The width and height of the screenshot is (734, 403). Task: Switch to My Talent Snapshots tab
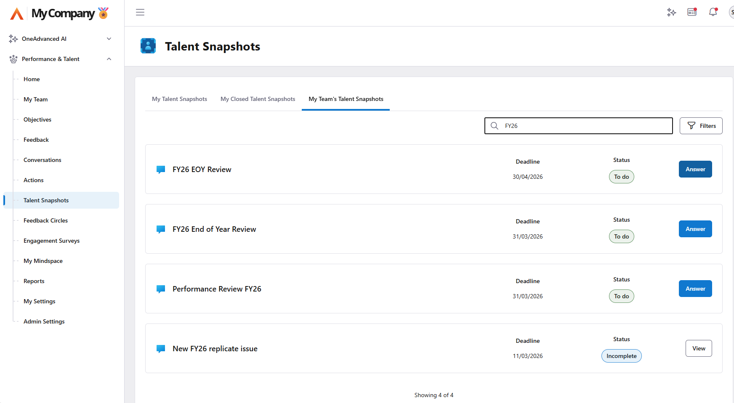[x=179, y=99]
